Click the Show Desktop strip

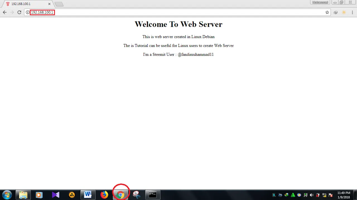click(x=355, y=195)
